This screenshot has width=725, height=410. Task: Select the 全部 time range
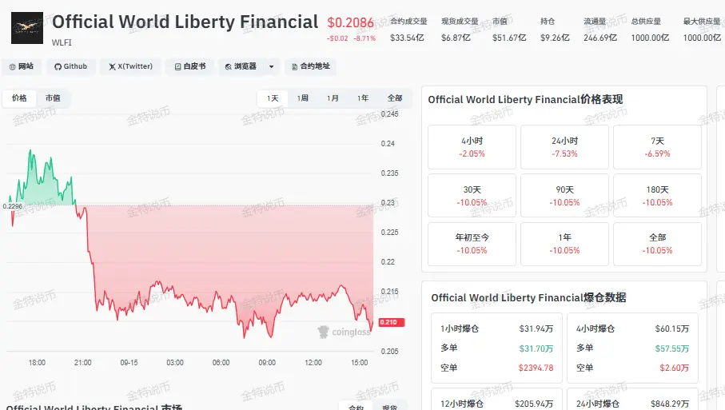[x=394, y=98]
